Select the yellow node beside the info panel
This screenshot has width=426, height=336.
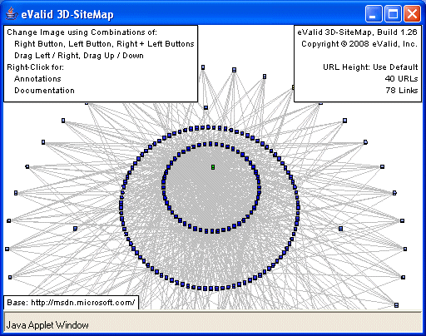click(x=293, y=87)
